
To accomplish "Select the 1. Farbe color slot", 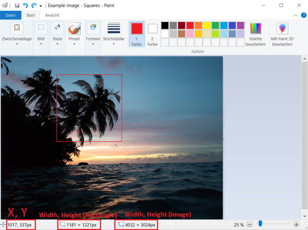I will point(137,34).
